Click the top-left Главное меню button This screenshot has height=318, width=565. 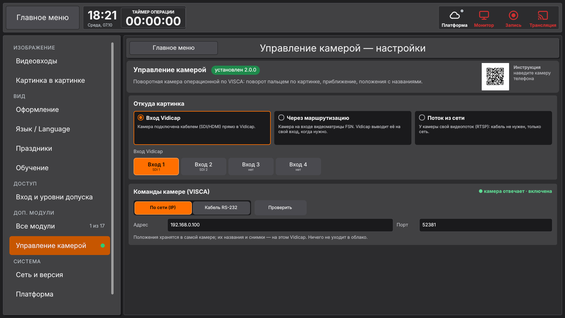pos(43,18)
